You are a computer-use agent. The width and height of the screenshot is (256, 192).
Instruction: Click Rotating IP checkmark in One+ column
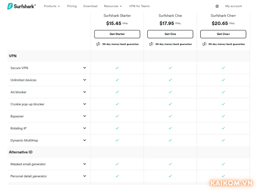coord(223,128)
